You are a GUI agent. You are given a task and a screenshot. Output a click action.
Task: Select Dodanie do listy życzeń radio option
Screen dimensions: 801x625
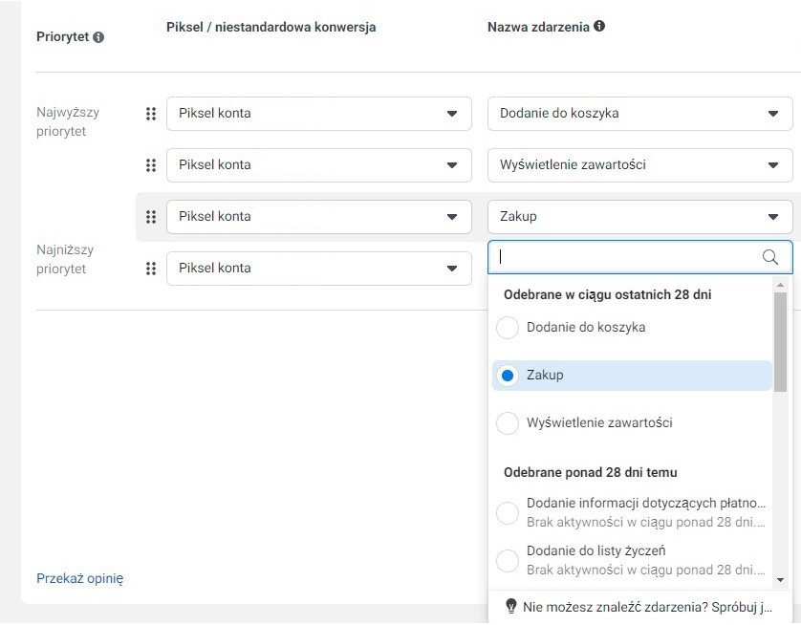coord(508,561)
